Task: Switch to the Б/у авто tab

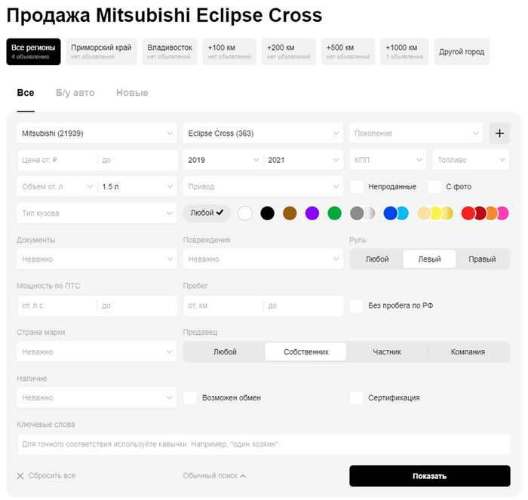Action: point(75,93)
